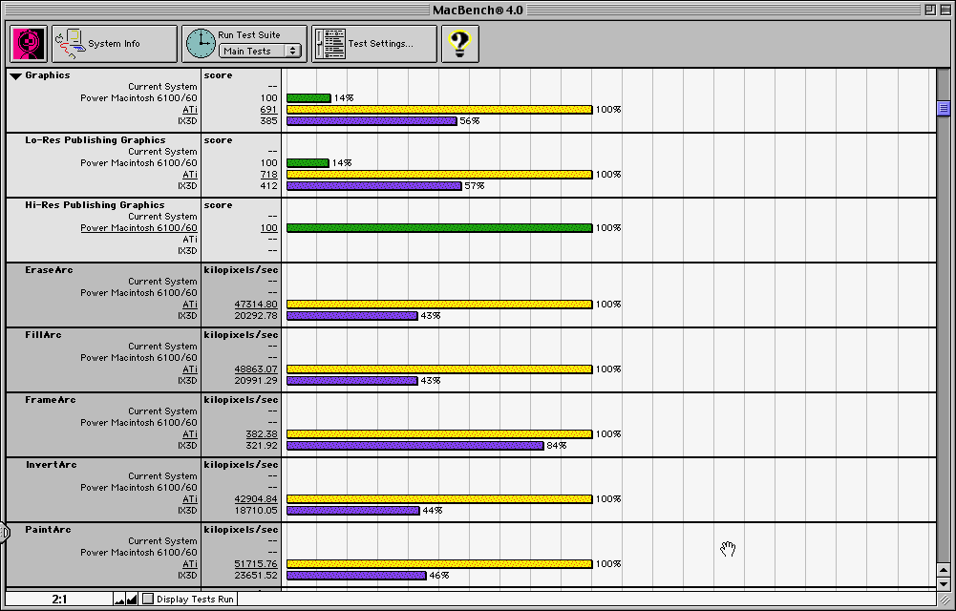Click the MacBench 4.0 title bar

pos(478,10)
